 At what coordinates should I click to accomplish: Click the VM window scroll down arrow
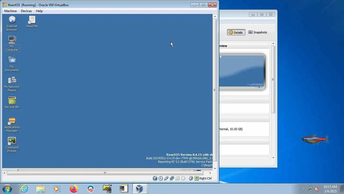pyautogui.click(x=215, y=168)
